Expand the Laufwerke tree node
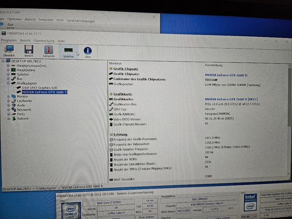 [8, 101]
